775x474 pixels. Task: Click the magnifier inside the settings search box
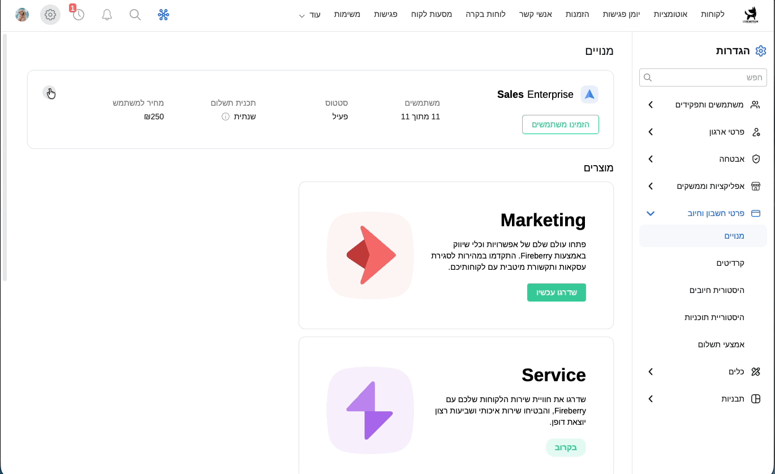648,77
